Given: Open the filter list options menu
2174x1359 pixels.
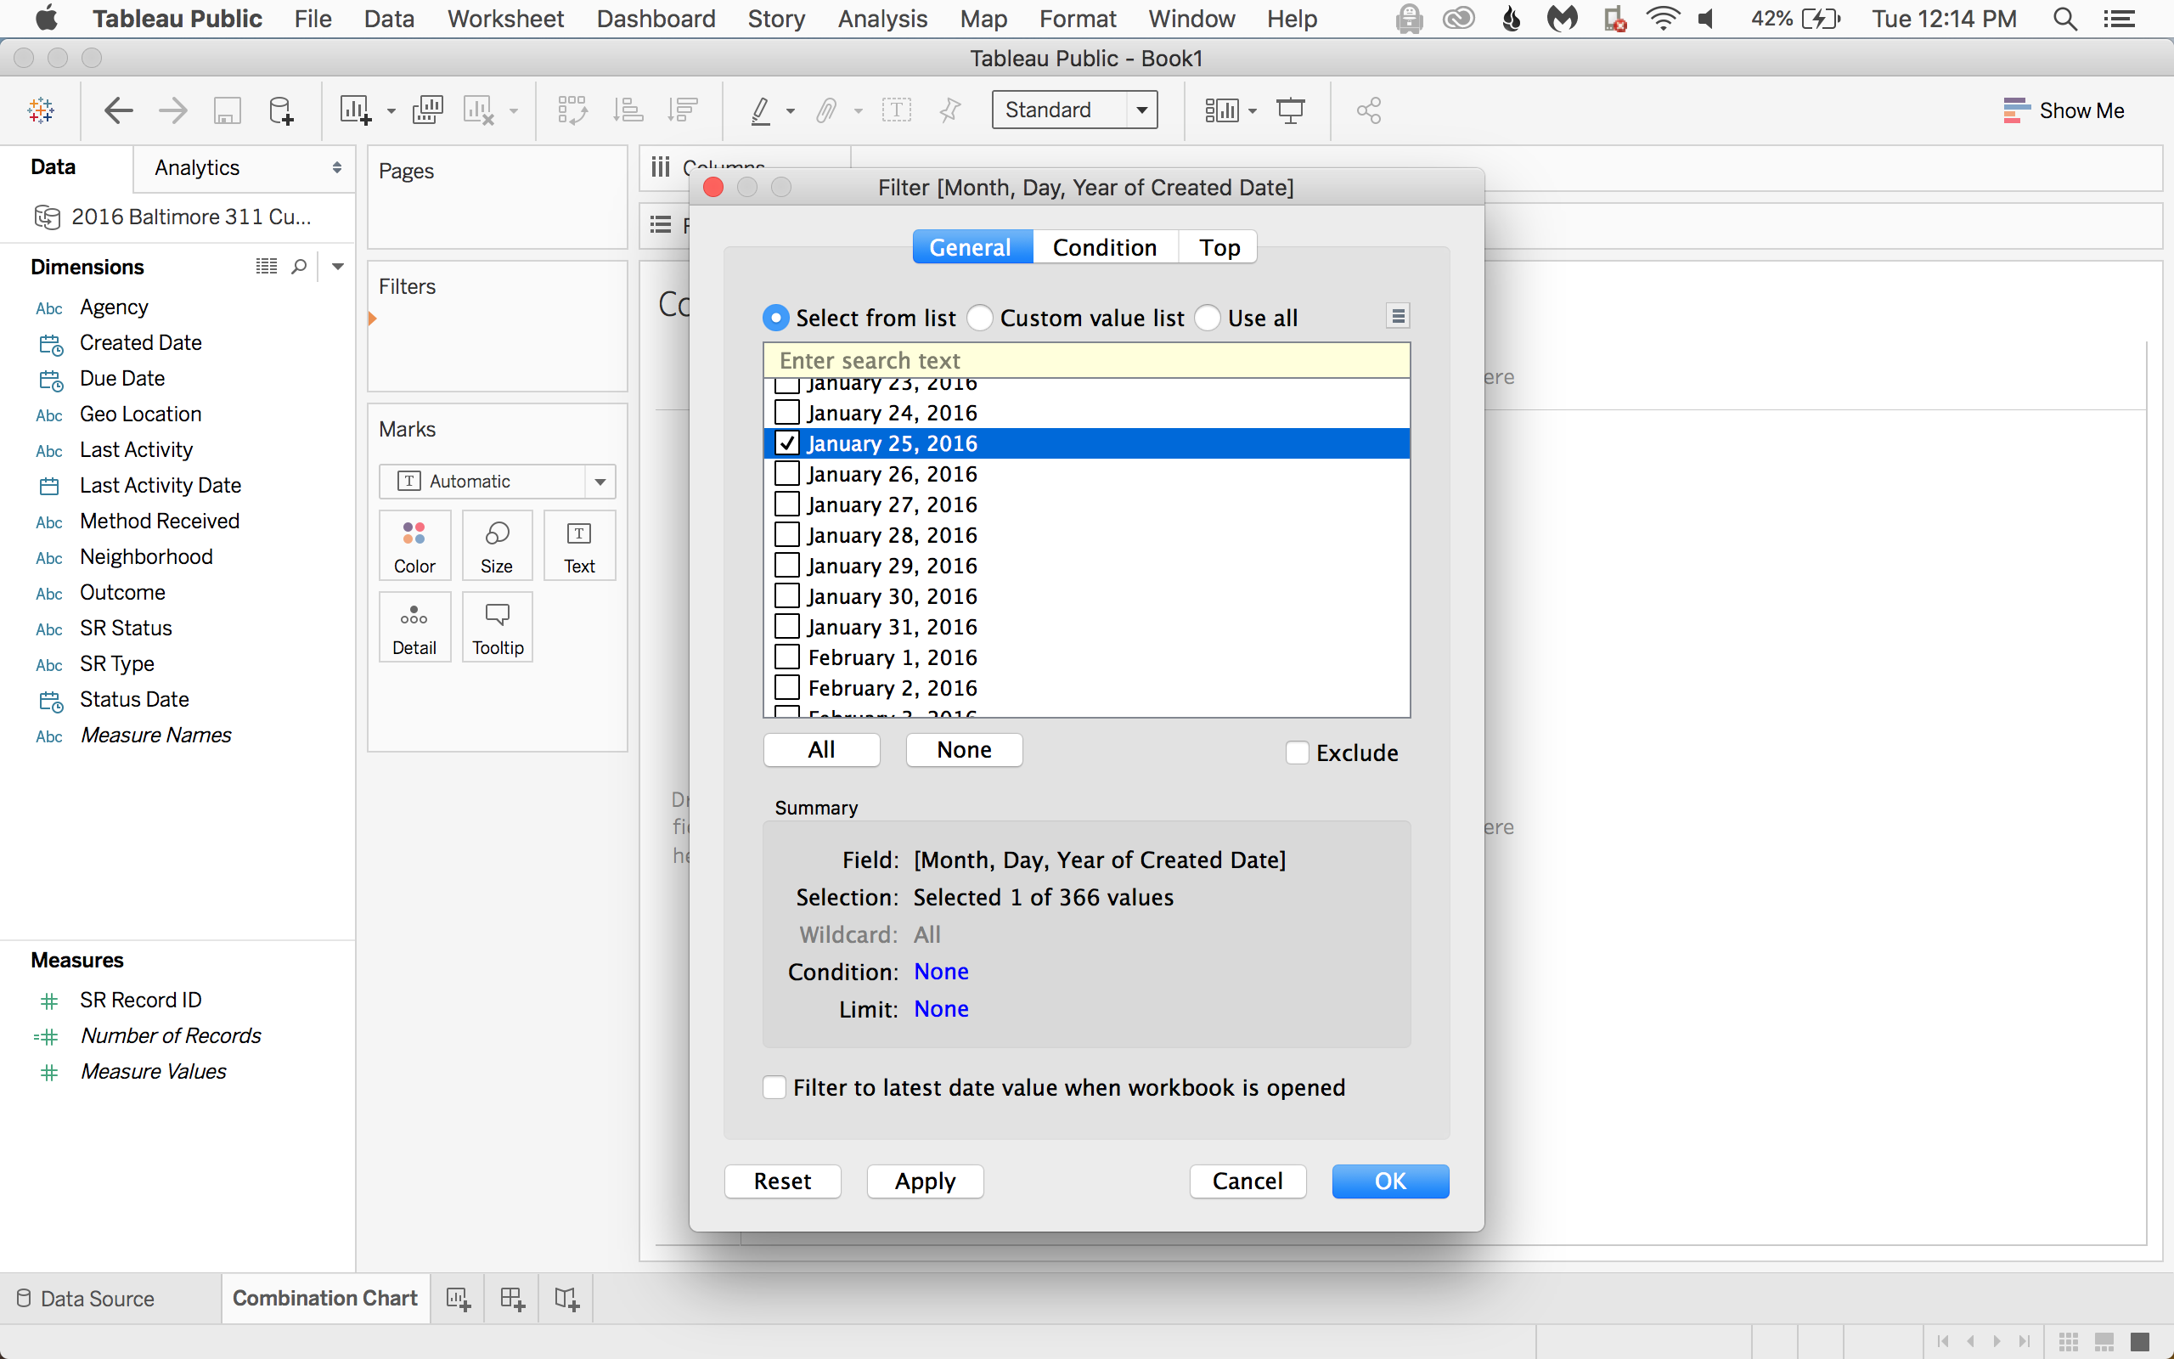Looking at the screenshot, I should [x=1398, y=315].
